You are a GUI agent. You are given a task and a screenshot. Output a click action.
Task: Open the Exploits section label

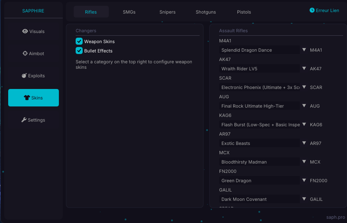click(x=36, y=76)
